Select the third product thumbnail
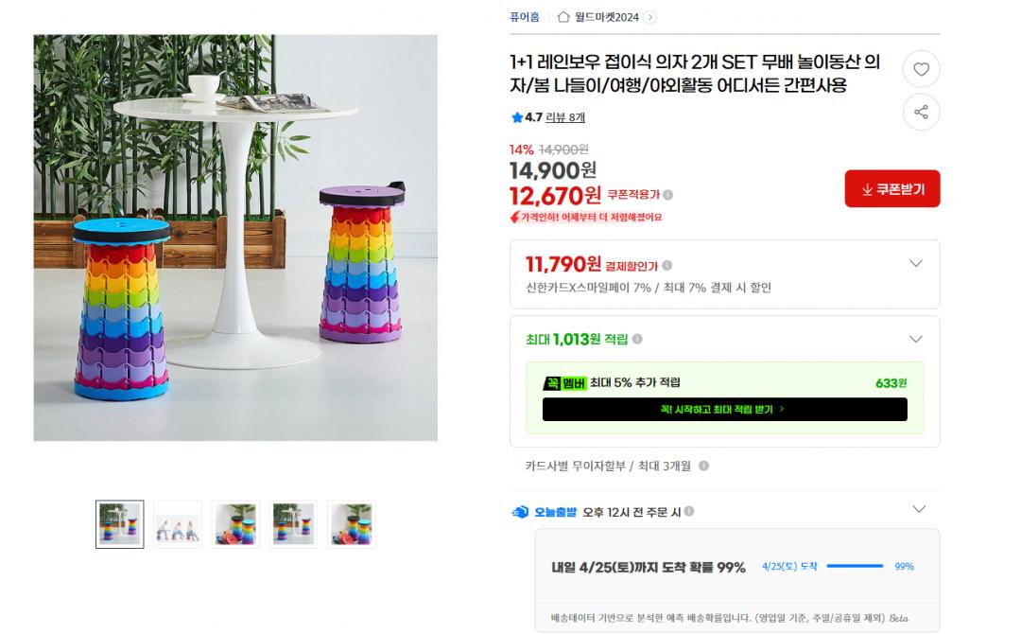Viewport: 1021px width, 634px height. pyautogui.click(x=235, y=524)
